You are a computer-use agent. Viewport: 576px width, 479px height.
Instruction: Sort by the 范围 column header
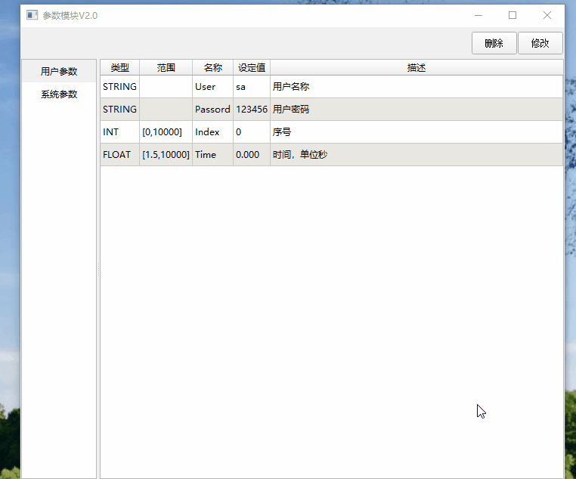[166, 67]
